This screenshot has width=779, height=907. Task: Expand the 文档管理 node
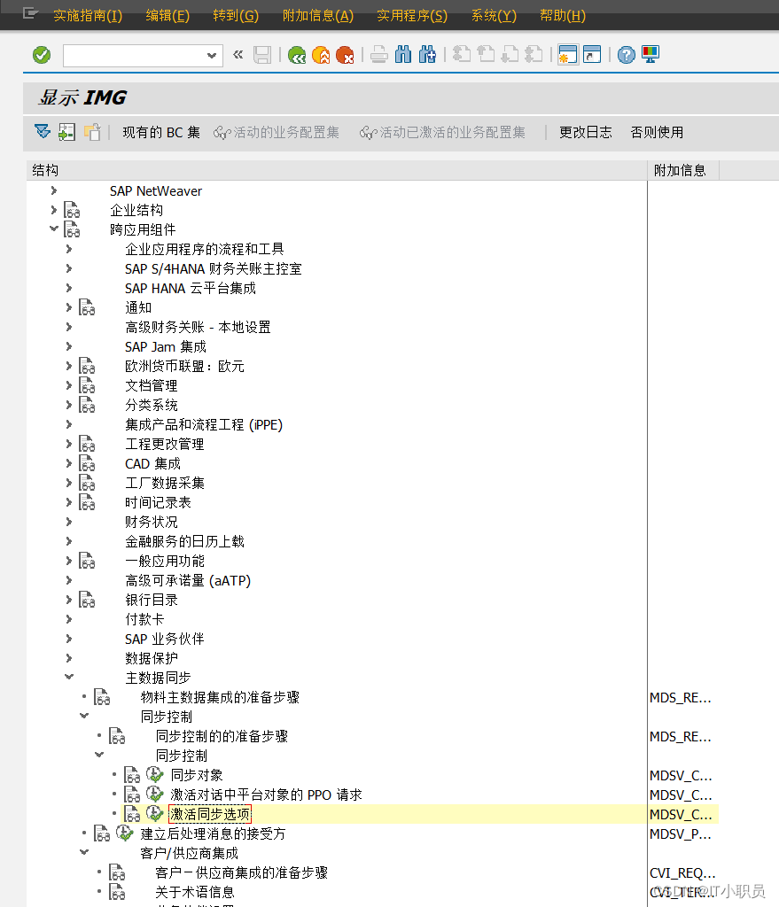(x=69, y=384)
